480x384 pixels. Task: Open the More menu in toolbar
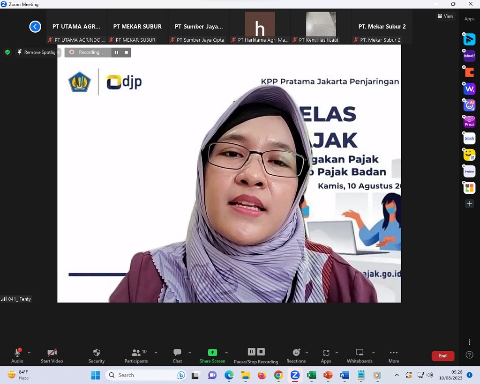tap(394, 353)
